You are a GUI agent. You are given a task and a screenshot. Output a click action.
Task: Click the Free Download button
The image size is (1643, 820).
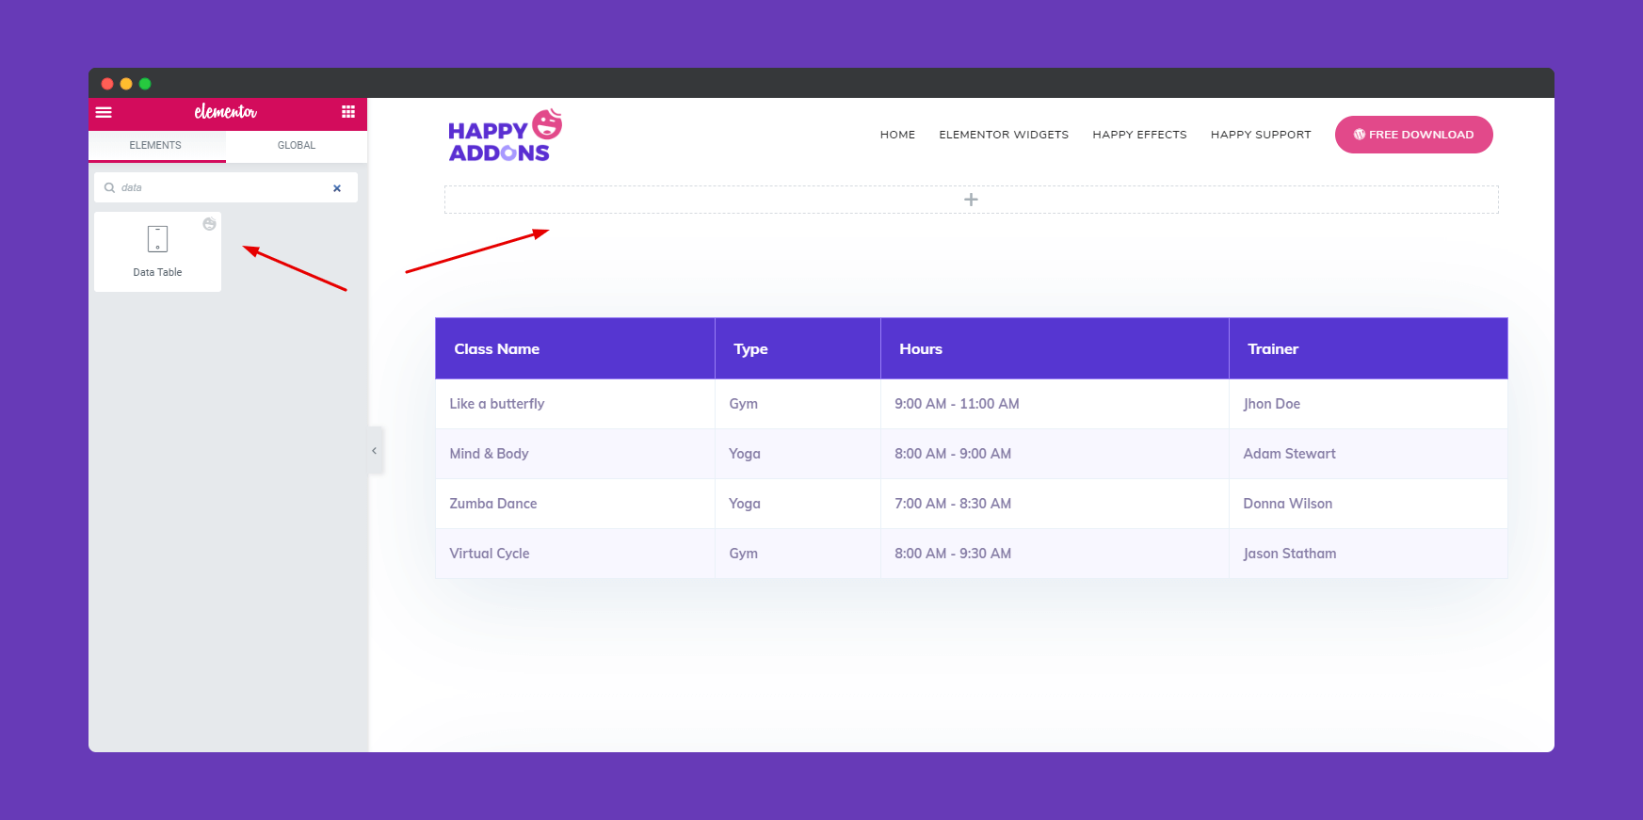tap(1413, 135)
